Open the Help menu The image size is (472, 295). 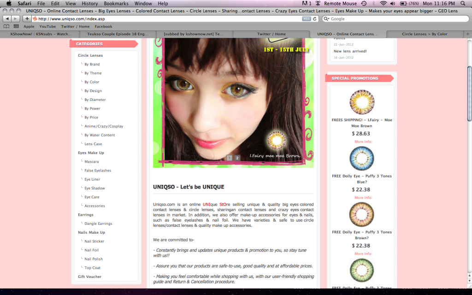(x=163, y=4)
